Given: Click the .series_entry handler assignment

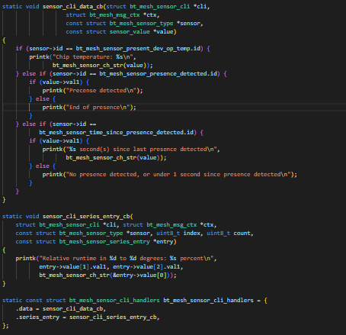Looking at the screenshot, I should click(x=88, y=317).
